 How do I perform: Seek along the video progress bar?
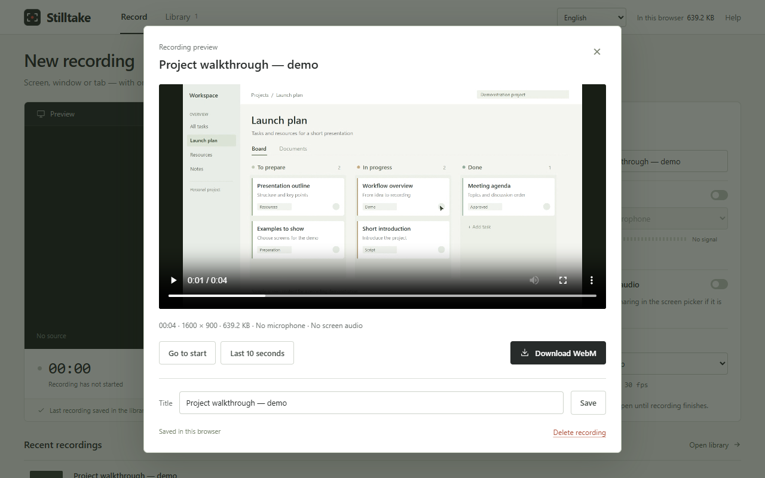click(x=382, y=296)
